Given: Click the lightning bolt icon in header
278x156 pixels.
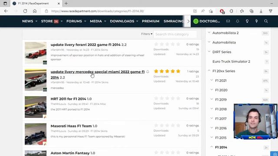Looking at the screenshot, I should point(257,21).
